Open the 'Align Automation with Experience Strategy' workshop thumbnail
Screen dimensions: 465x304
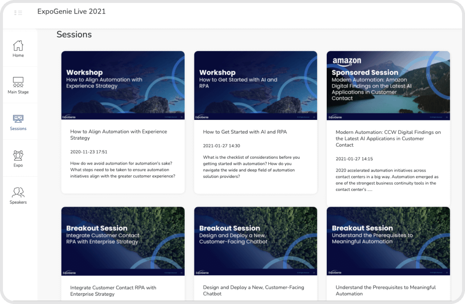[123, 85]
